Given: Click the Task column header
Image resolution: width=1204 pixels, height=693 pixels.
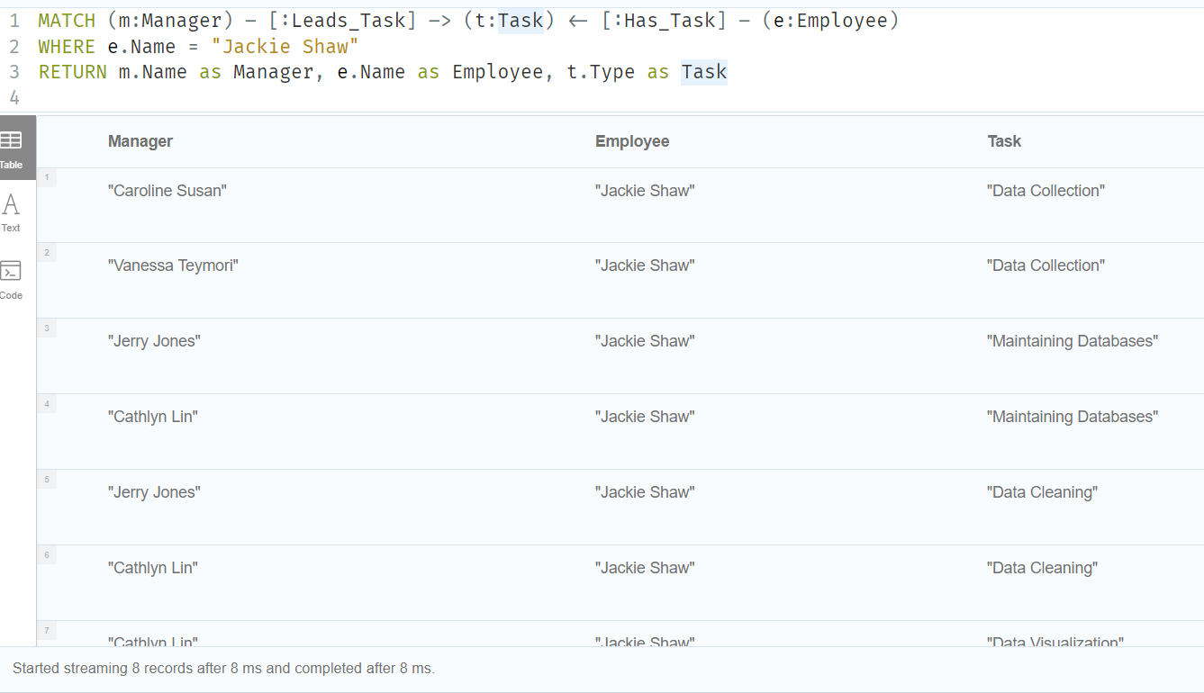Looking at the screenshot, I should click(x=1004, y=141).
